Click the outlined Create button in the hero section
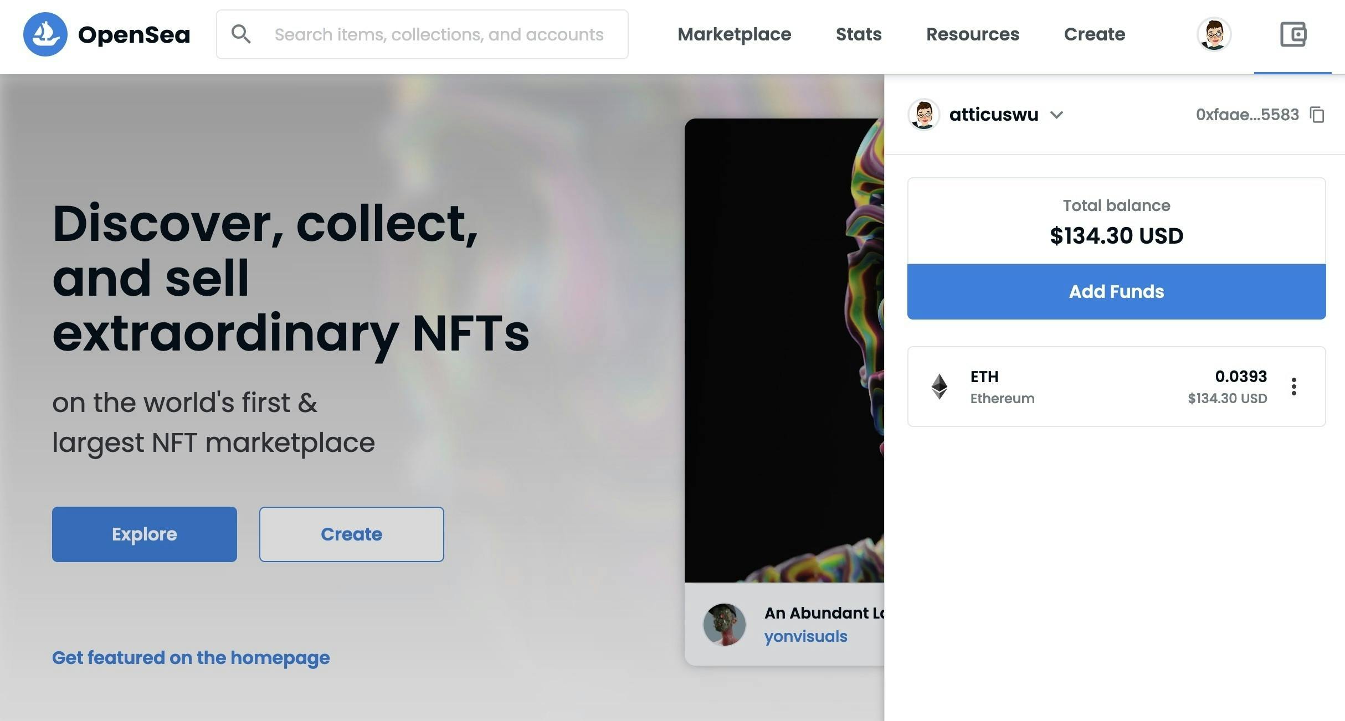The height and width of the screenshot is (721, 1345). click(351, 534)
